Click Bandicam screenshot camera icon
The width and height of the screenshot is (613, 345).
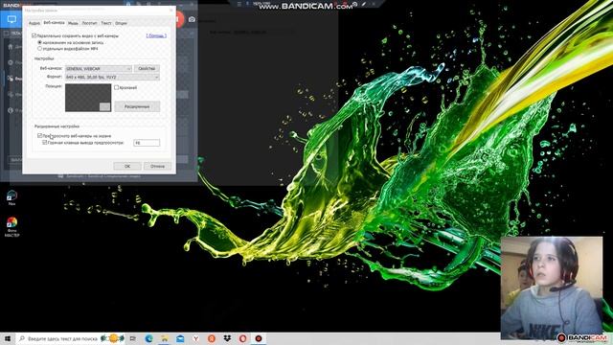pyautogui.click(x=192, y=19)
